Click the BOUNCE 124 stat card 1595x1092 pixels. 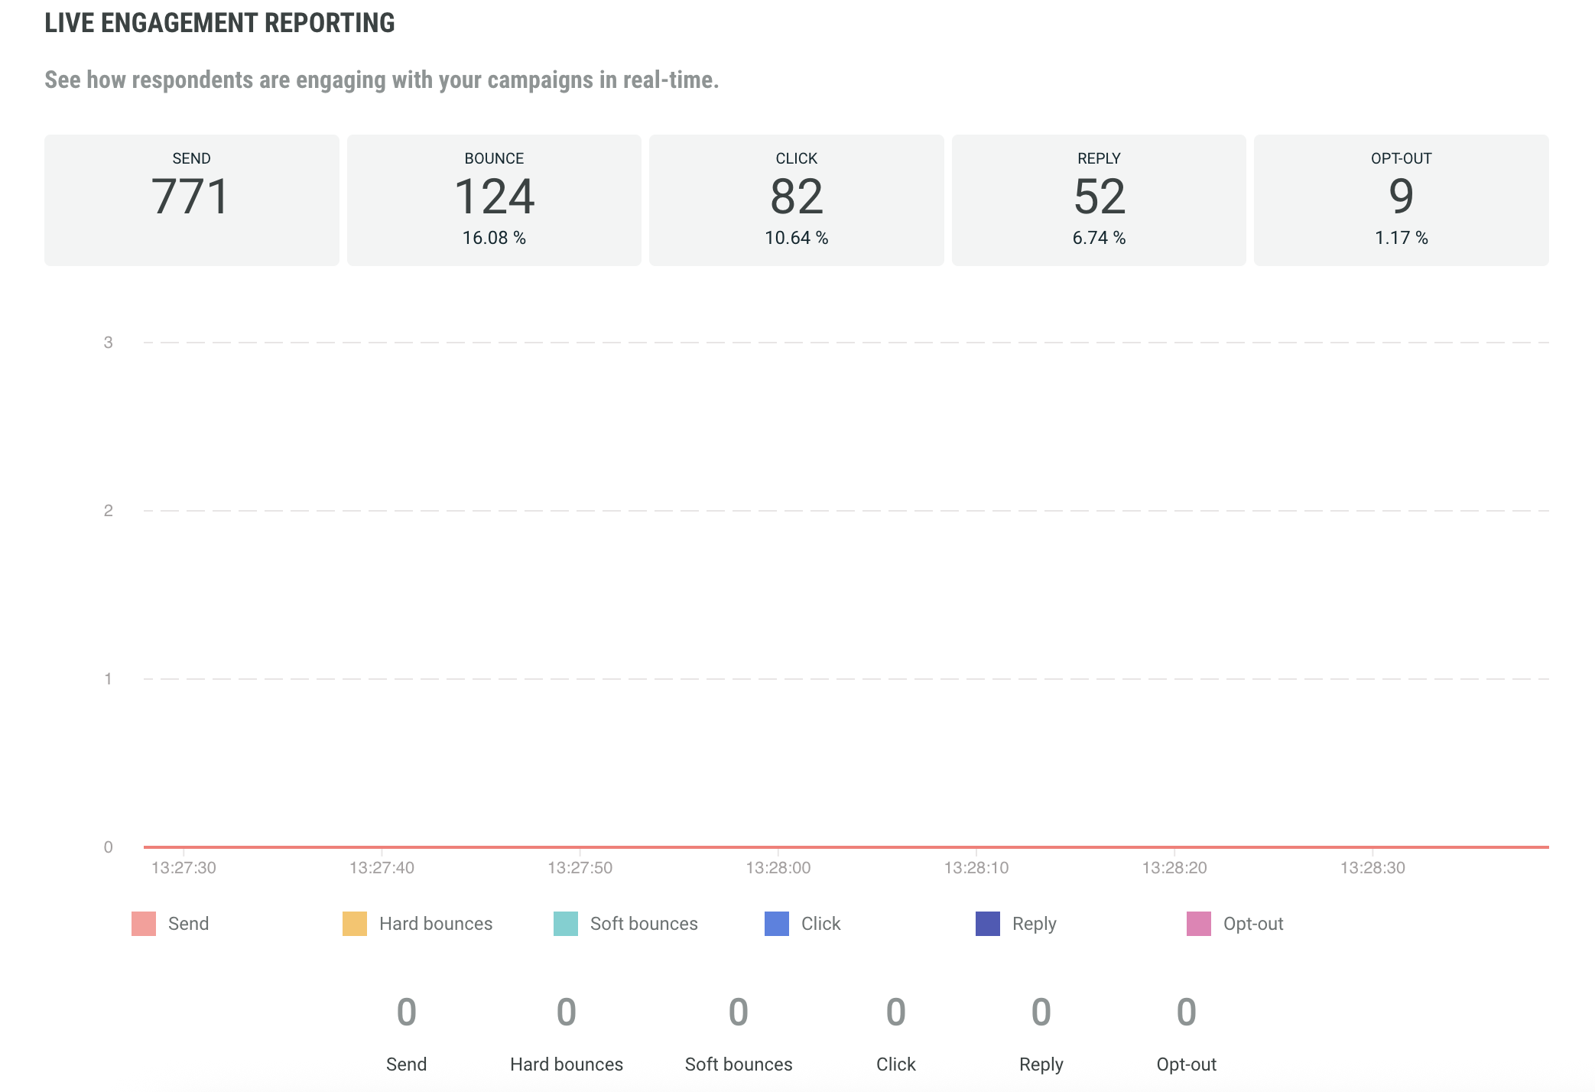(x=494, y=200)
